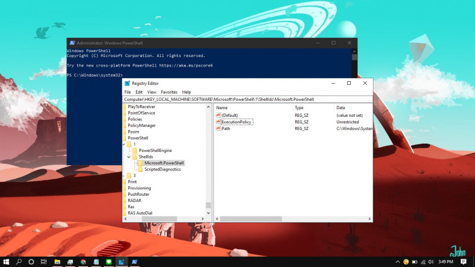Select the ExecutionPolicy value string icon

coord(218,122)
